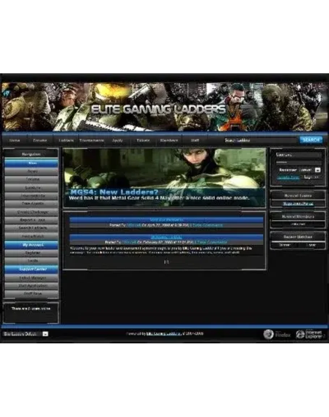Open Search Ladders from sidebar
Viewport: 329px width, 417px height.
pos(31,228)
